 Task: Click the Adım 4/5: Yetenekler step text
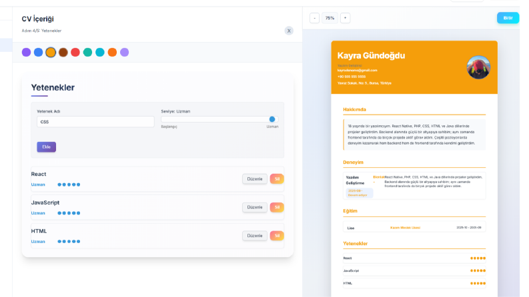[x=41, y=31]
